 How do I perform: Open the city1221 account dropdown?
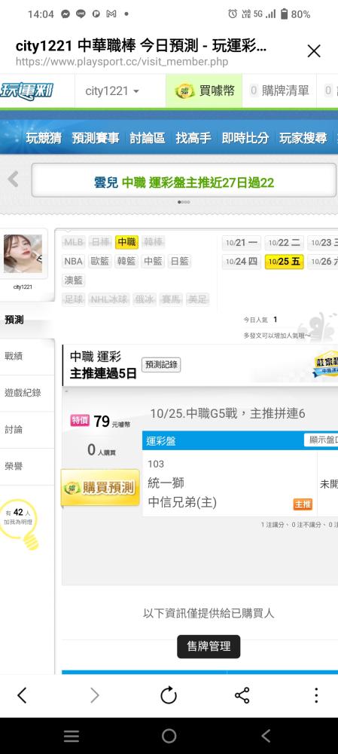click(x=112, y=91)
